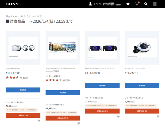Open the hamburger menu icon
165x126 pixels.
coord(155,4)
